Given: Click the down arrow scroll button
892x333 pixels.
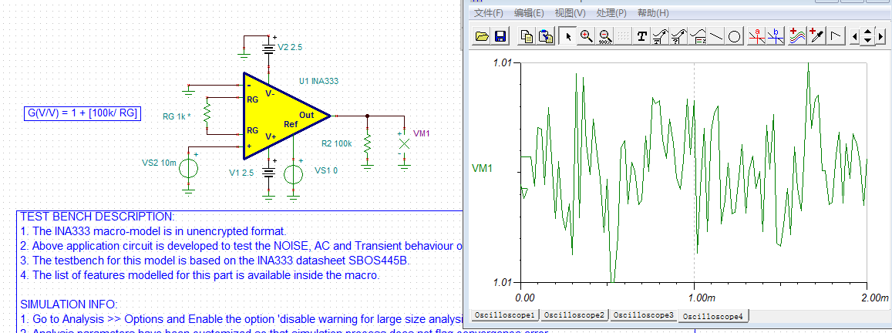Looking at the screenshot, I should [x=867, y=41].
